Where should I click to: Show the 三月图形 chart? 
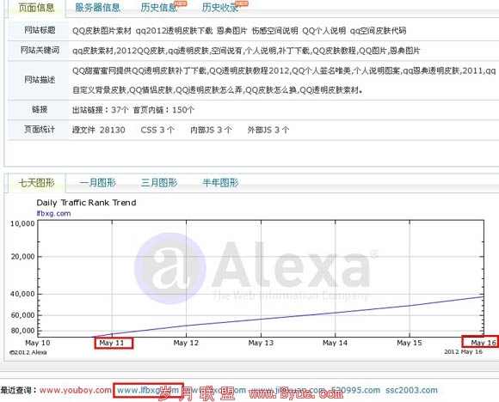pos(159,183)
